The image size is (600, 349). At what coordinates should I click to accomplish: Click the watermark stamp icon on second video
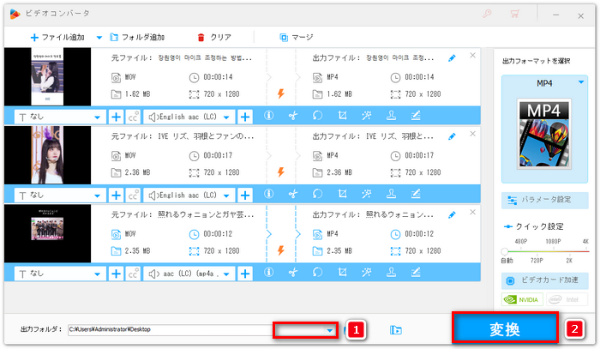[x=392, y=195]
